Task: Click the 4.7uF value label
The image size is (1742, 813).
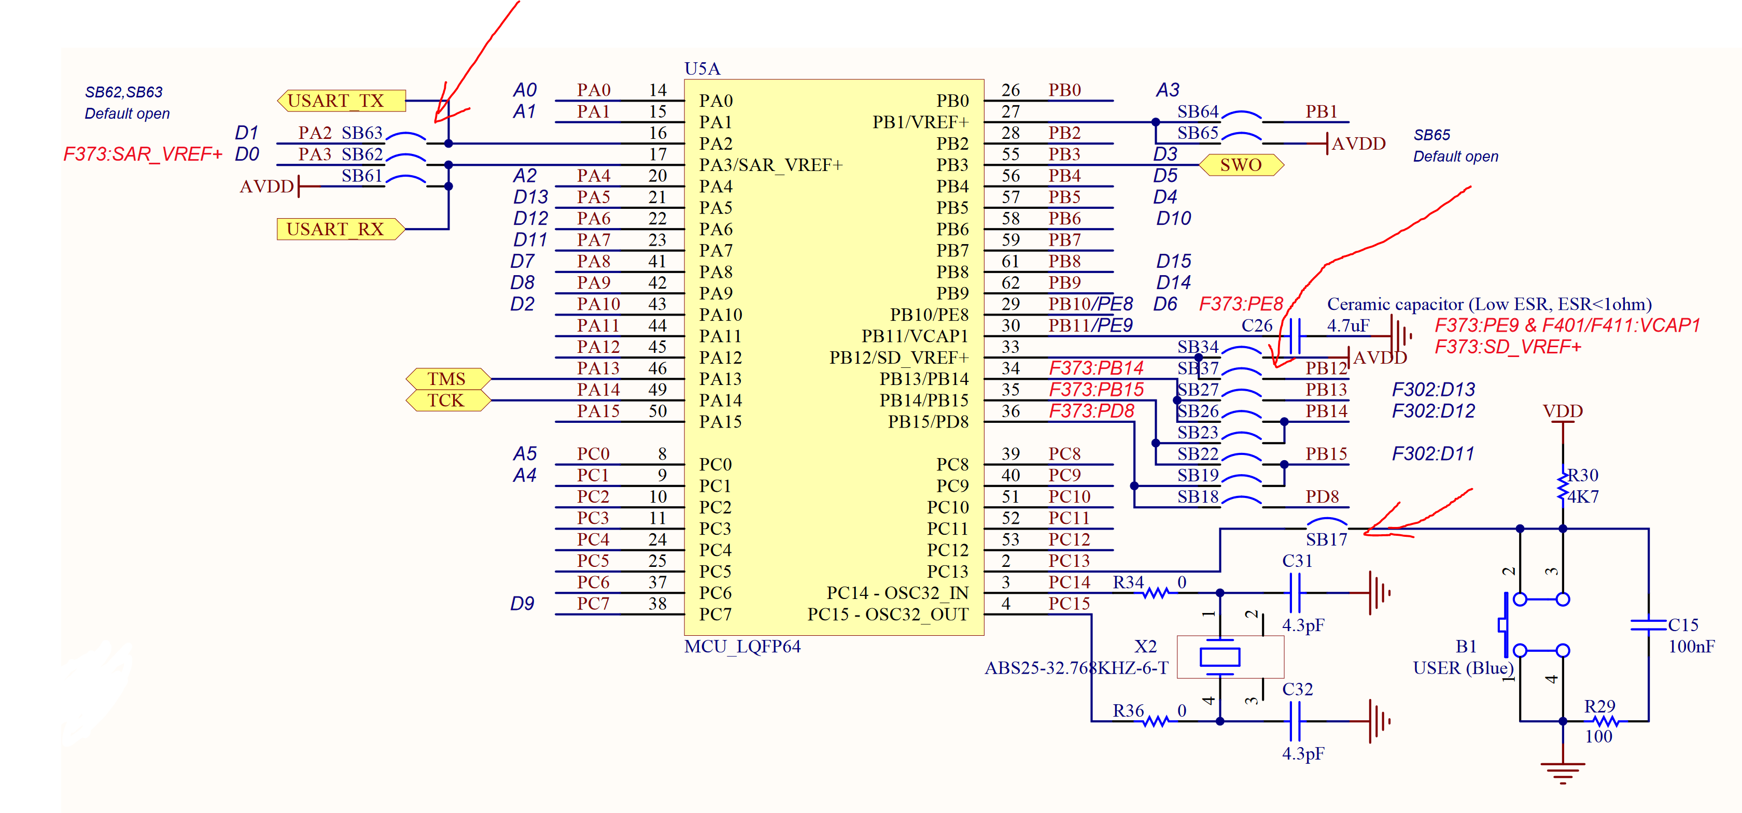Action: [x=1348, y=326]
